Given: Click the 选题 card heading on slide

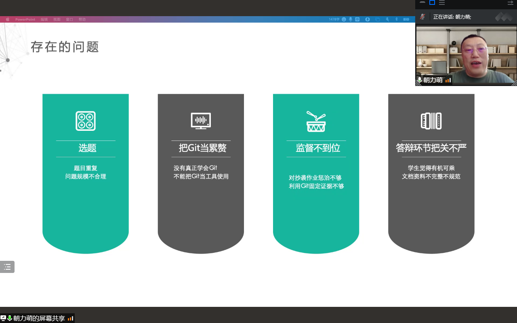Looking at the screenshot, I should (x=87, y=148).
